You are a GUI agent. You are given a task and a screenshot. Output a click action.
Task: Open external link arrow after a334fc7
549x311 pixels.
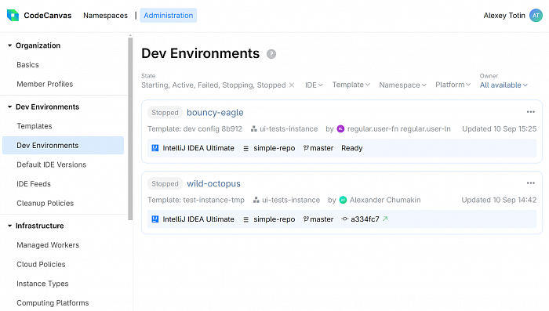385,219
